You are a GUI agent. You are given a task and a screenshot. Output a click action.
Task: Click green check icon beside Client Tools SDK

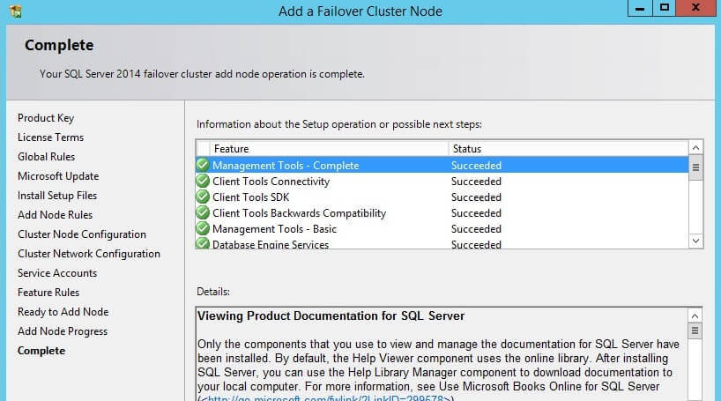click(203, 197)
